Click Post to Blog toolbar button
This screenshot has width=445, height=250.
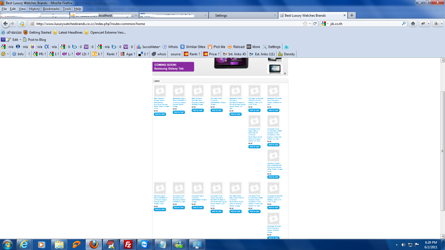34,40
